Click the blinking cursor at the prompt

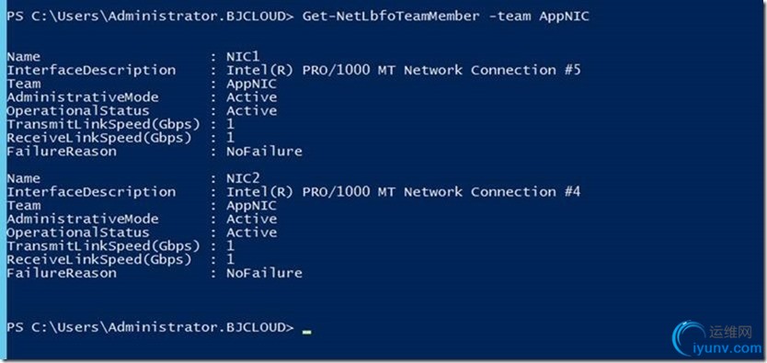[x=306, y=333]
